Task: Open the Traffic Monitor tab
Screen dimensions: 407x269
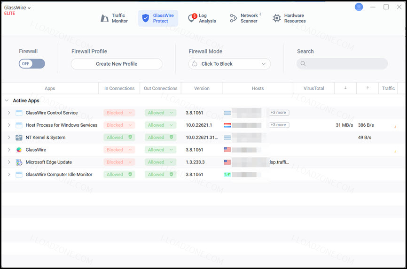Action: coord(114,18)
